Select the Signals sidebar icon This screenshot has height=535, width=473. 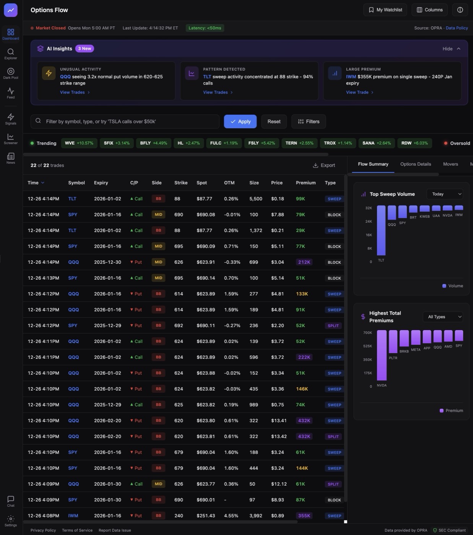(10, 119)
